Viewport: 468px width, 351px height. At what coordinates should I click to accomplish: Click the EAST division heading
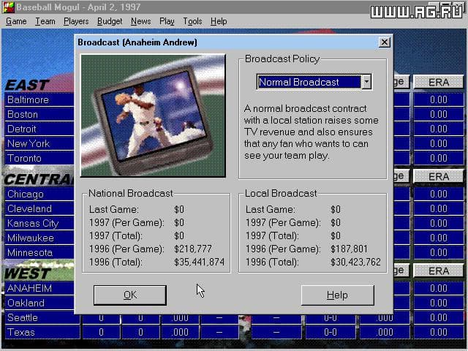(x=27, y=85)
